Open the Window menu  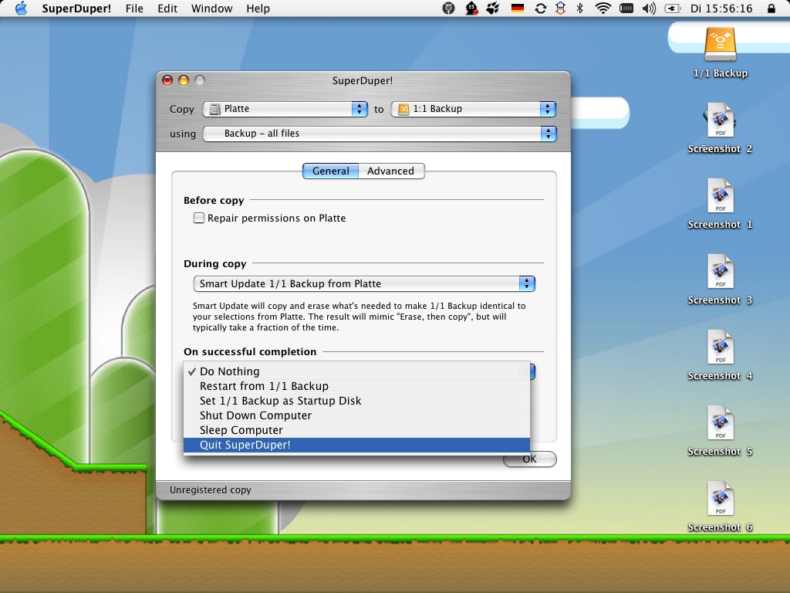pos(211,8)
